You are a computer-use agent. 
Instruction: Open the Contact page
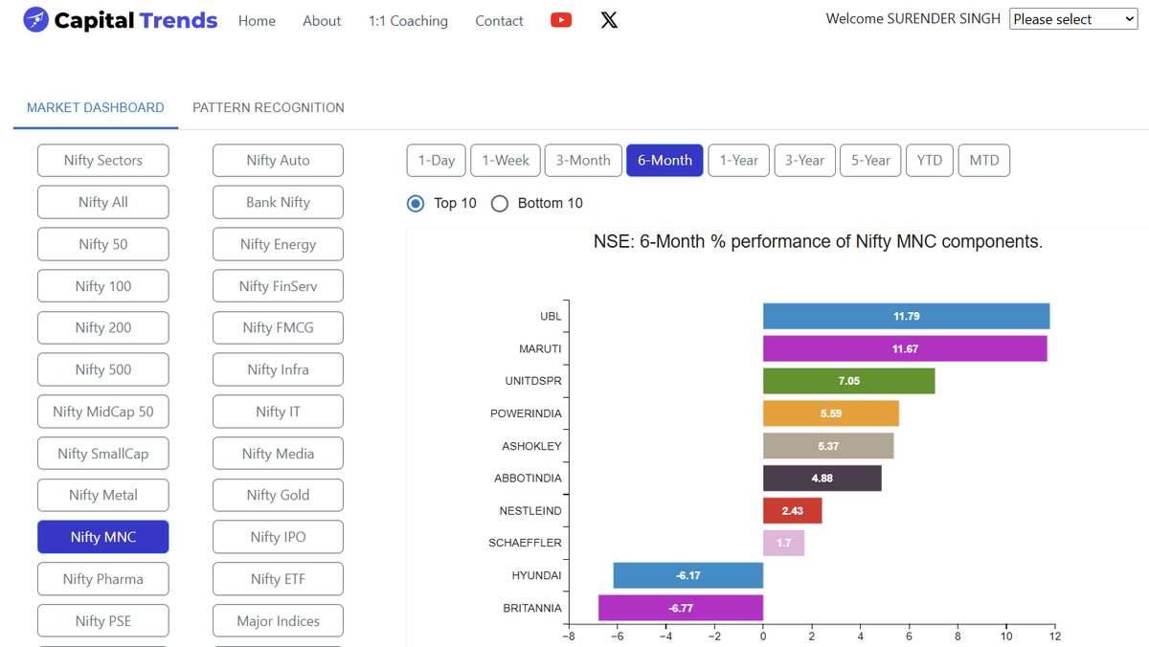pyautogui.click(x=499, y=21)
